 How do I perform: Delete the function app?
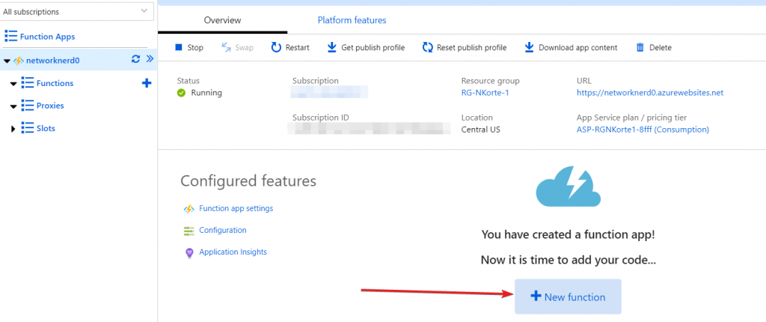point(654,47)
